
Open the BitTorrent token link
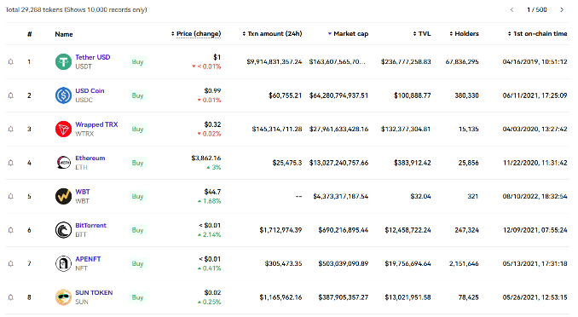(90, 225)
